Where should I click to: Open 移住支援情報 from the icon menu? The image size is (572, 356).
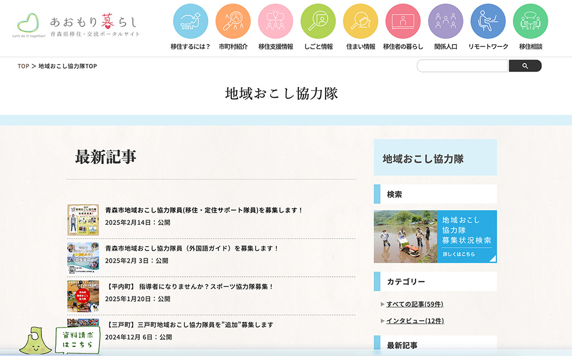[x=275, y=21]
